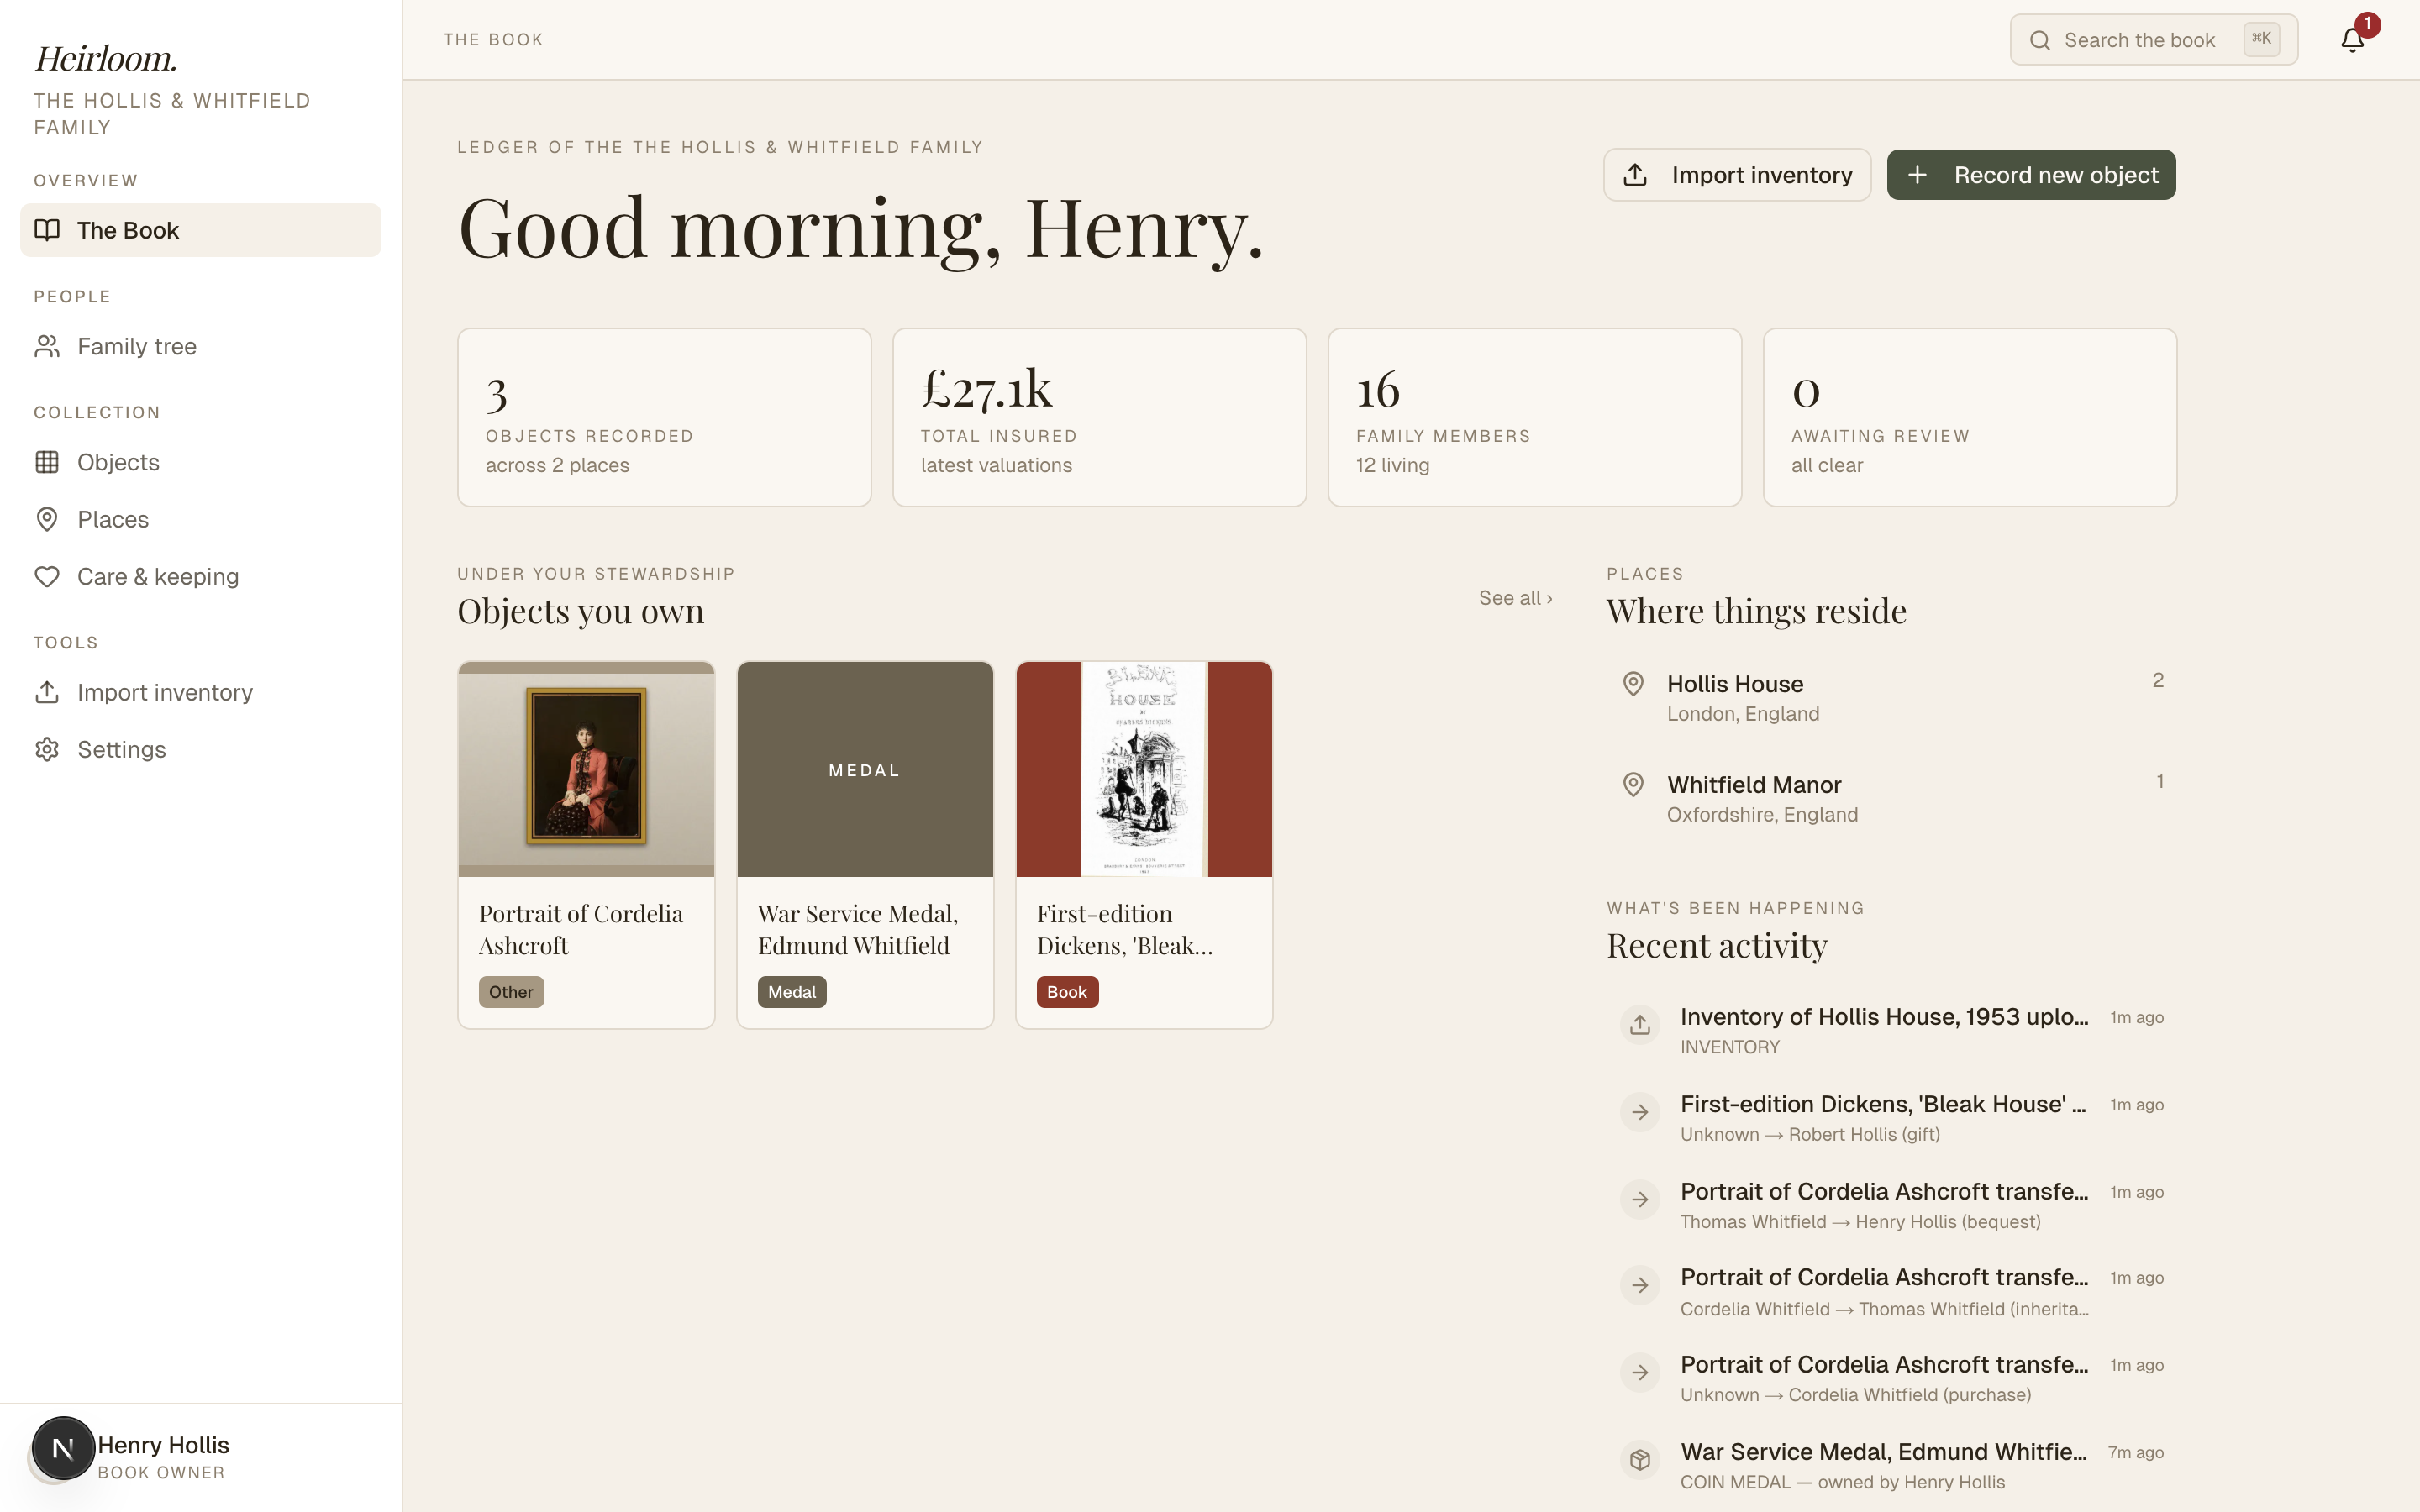Click the notifications bell icon
The image size is (2420, 1512).
2352,40
